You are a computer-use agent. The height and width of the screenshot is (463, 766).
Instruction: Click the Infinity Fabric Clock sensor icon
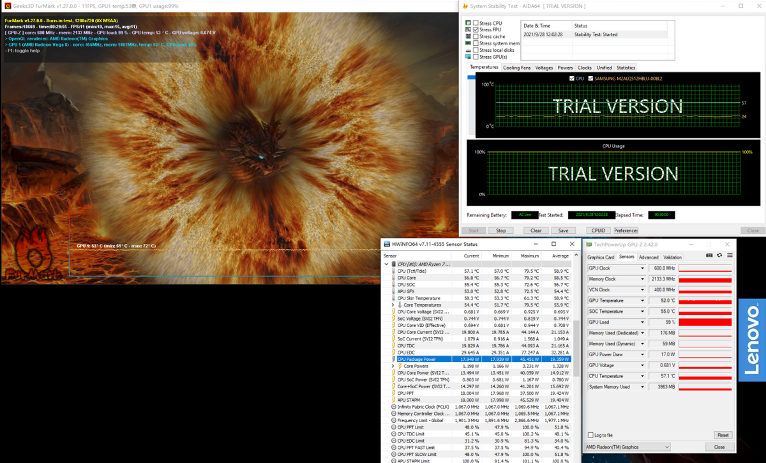point(393,406)
